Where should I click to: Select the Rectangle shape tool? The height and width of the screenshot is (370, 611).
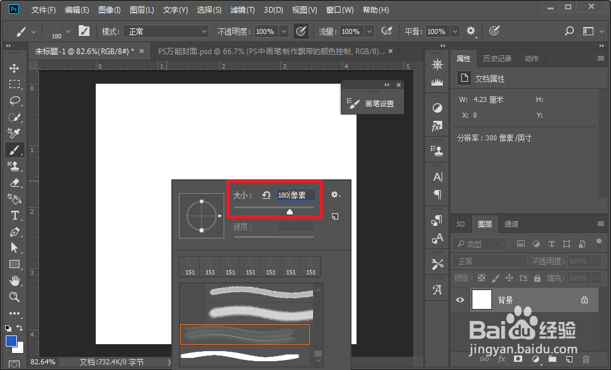tap(14, 264)
